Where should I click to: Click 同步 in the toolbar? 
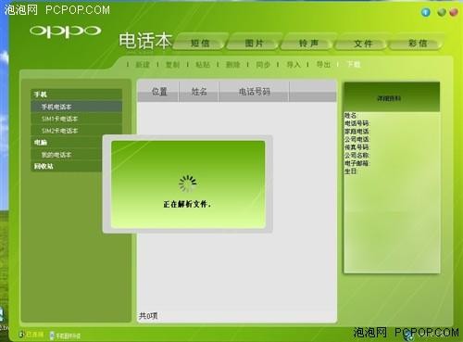click(x=263, y=65)
